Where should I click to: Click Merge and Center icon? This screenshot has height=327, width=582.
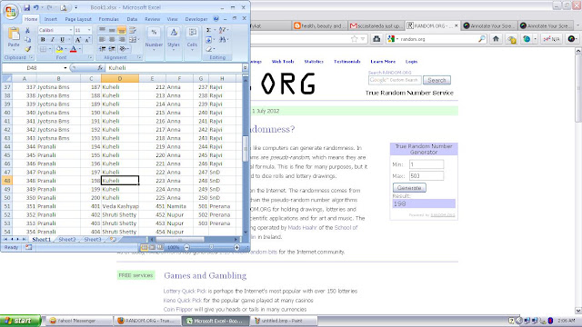(132, 40)
